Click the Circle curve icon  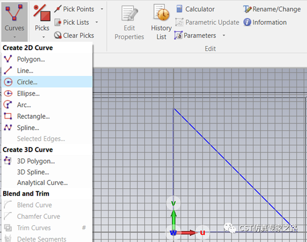point(8,82)
